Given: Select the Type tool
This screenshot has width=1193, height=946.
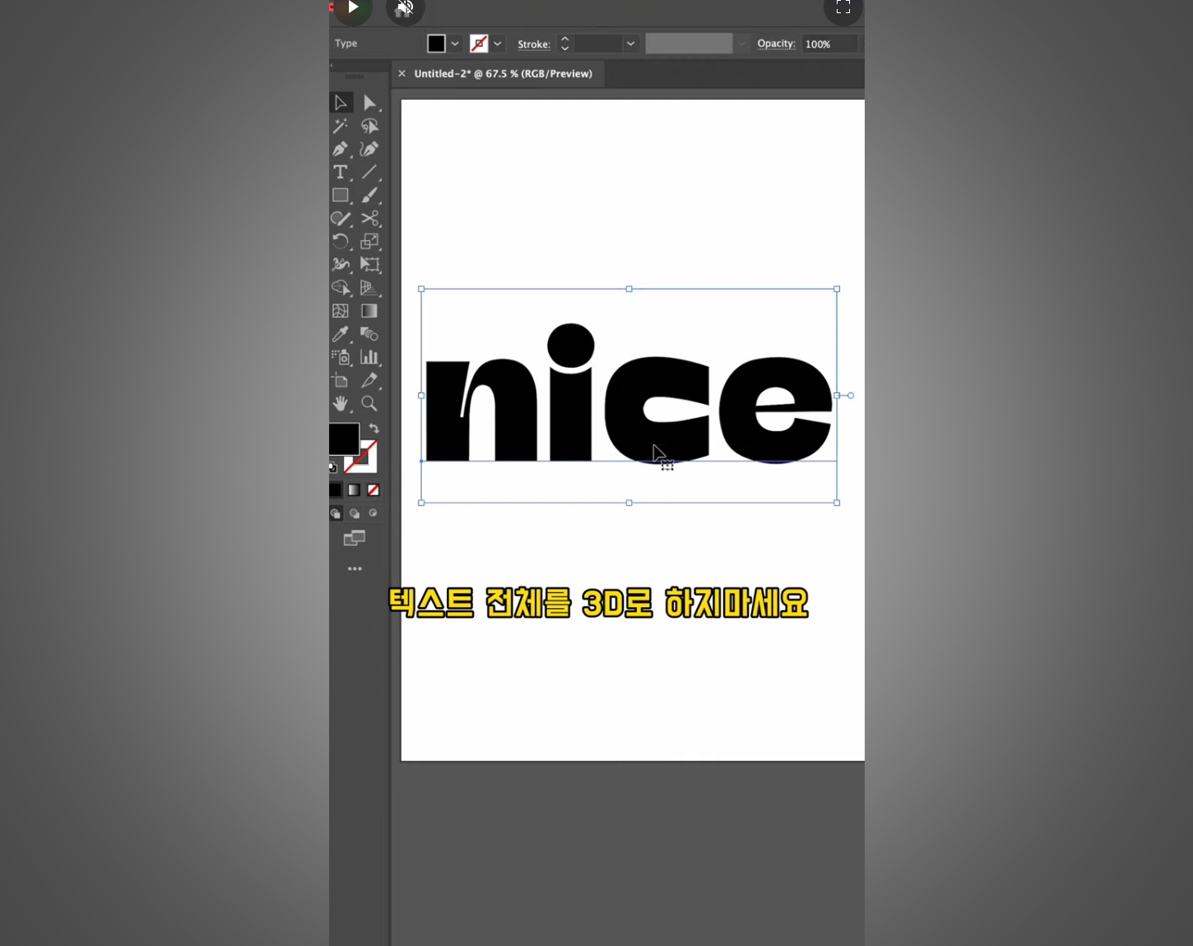Looking at the screenshot, I should coord(340,173).
